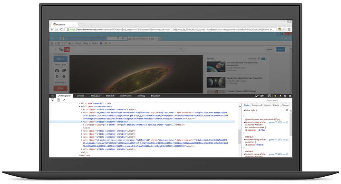Click the BrowserStack extension icon in Chrome
The height and width of the screenshot is (184, 341).
click(280, 29)
